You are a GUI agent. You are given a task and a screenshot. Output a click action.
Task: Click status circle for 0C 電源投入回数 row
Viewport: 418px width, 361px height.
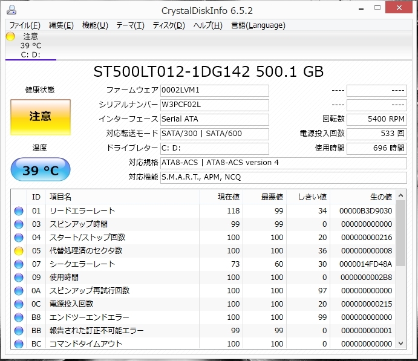(x=19, y=304)
